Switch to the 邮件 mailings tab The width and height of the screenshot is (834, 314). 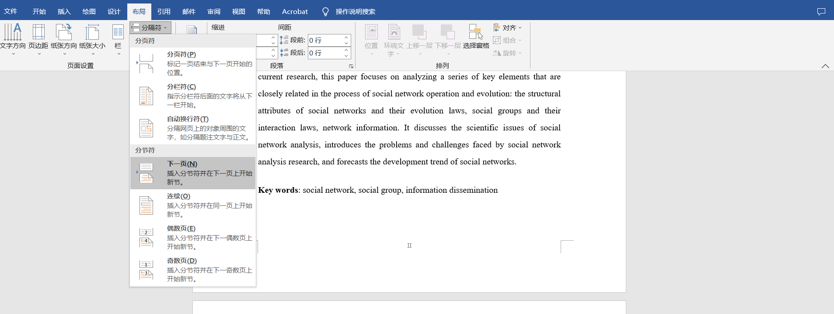[x=189, y=11]
